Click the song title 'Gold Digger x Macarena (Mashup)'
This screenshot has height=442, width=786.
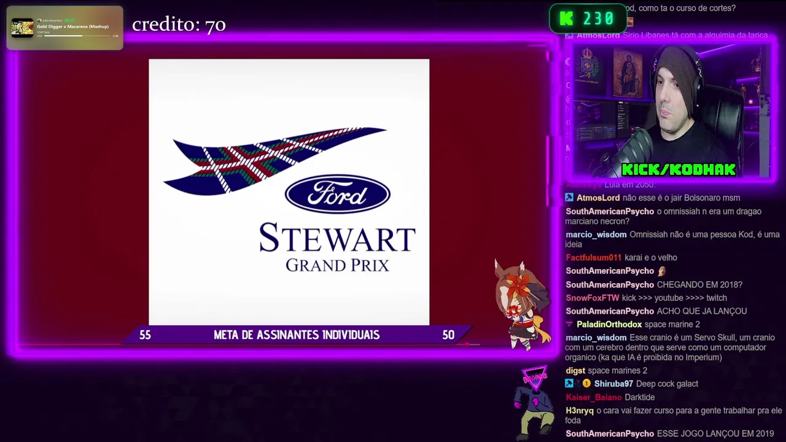[x=72, y=26]
